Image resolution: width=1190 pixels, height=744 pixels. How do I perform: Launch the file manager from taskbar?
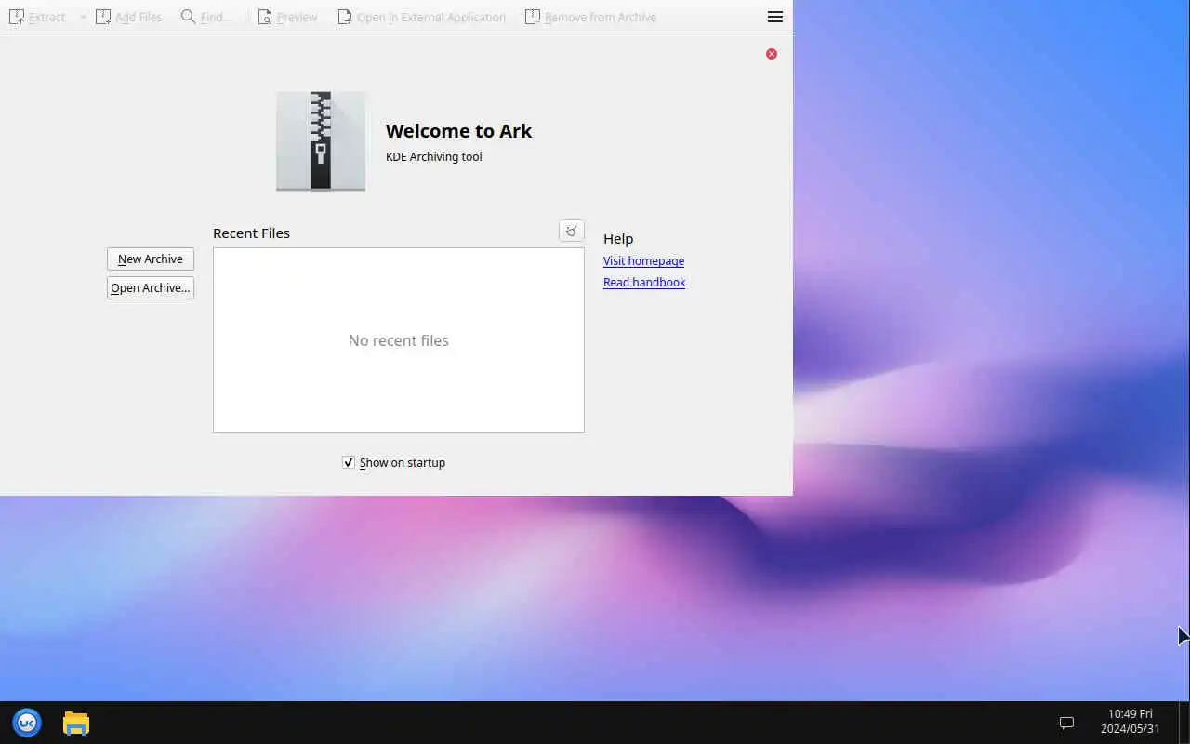click(x=76, y=723)
